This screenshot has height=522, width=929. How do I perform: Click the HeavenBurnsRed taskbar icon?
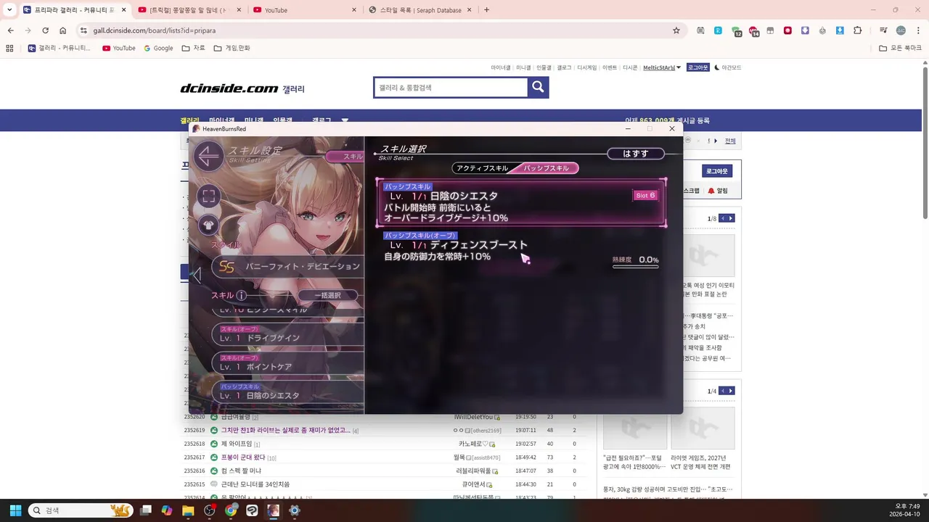[x=273, y=510]
